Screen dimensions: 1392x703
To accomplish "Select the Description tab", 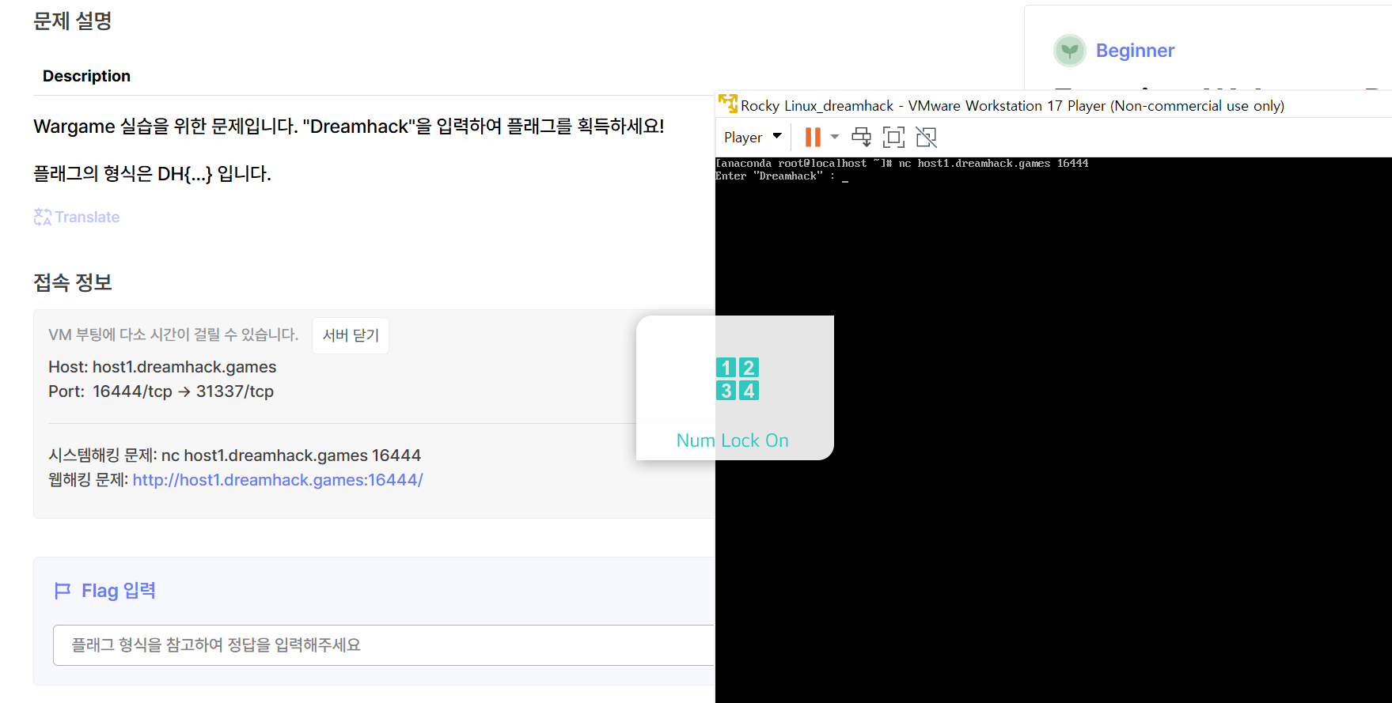I will [x=86, y=76].
